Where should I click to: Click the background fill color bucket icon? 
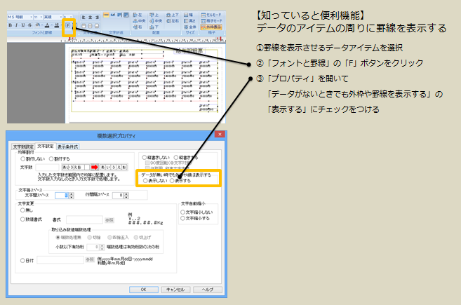click(37, 25)
